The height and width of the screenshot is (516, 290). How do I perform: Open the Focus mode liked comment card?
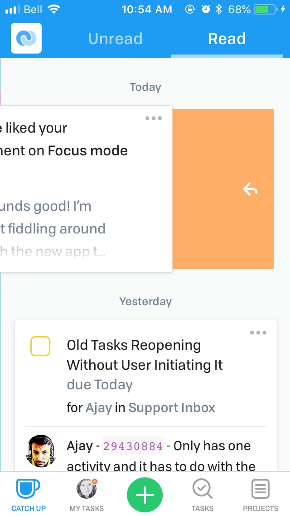tap(86, 189)
